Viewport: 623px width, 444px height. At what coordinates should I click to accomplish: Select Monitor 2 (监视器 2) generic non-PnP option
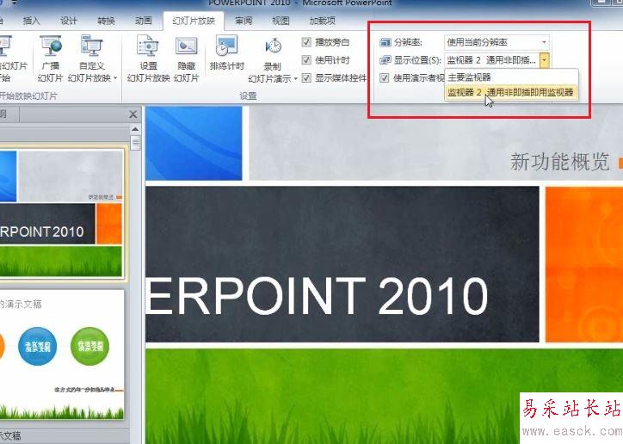511,93
